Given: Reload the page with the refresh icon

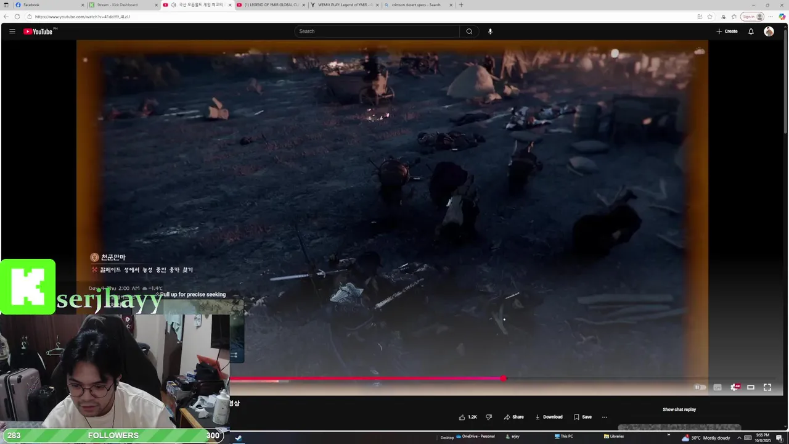Looking at the screenshot, I should 17,17.
